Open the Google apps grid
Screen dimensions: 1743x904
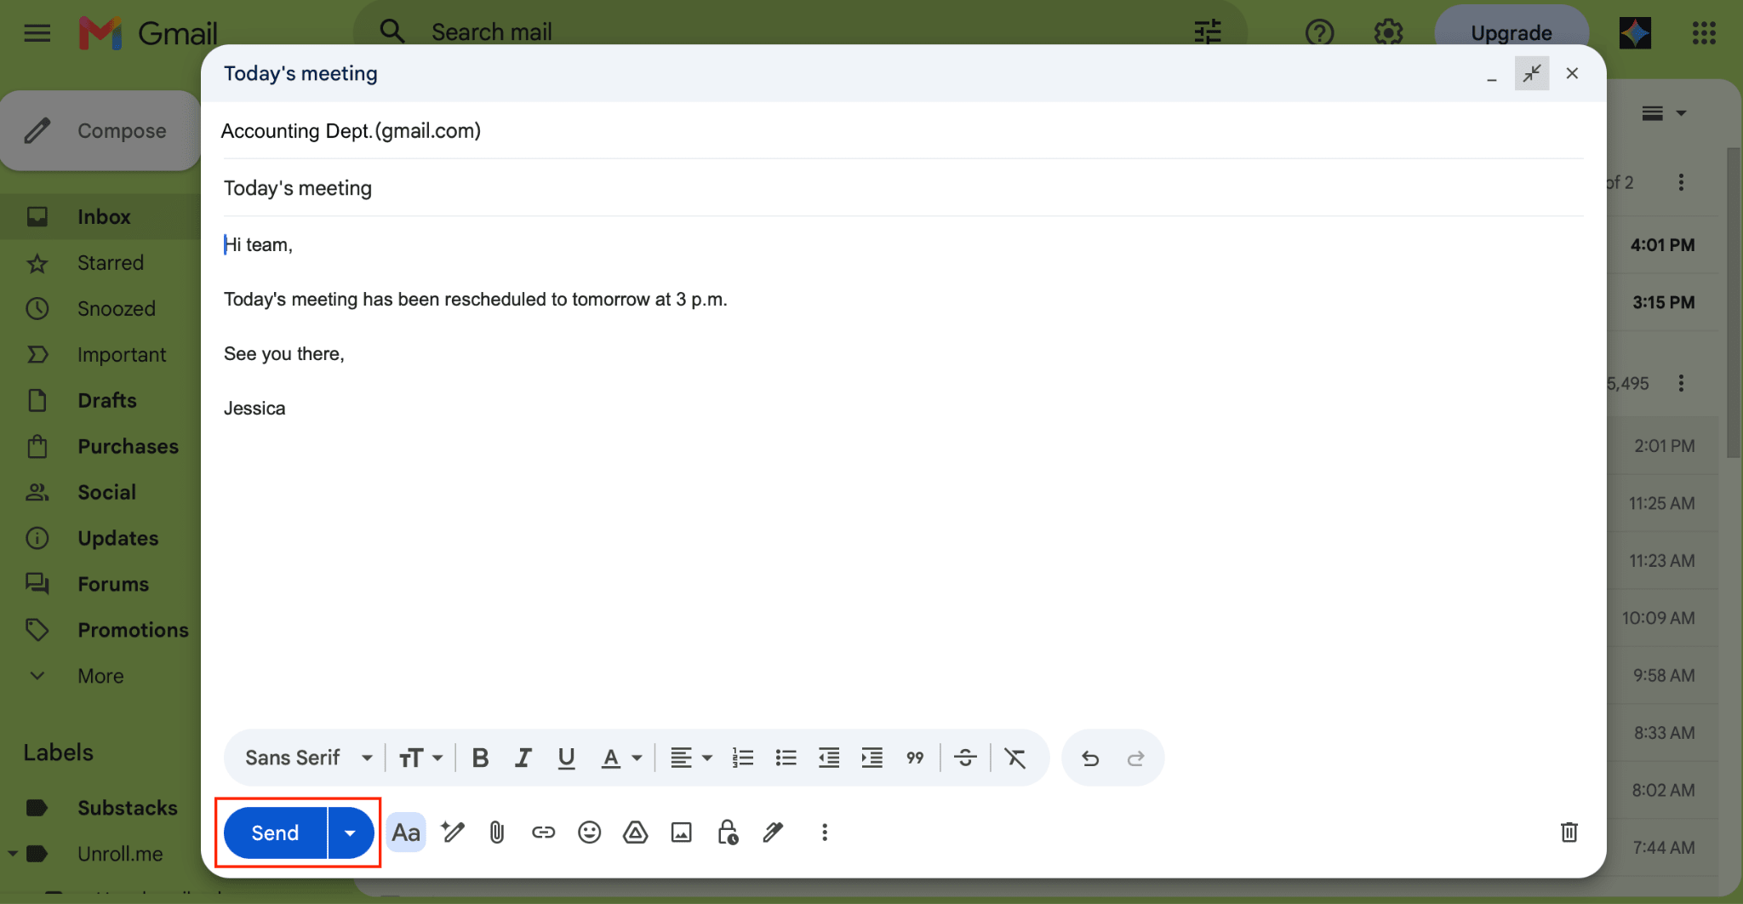(1704, 33)
